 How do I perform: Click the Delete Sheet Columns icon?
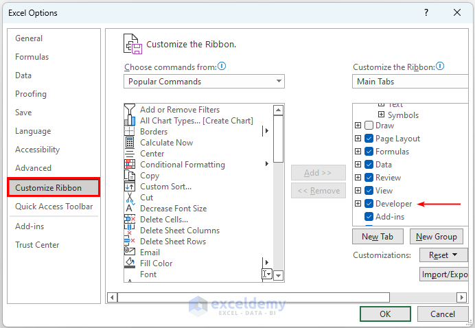(x=130, y=230)
